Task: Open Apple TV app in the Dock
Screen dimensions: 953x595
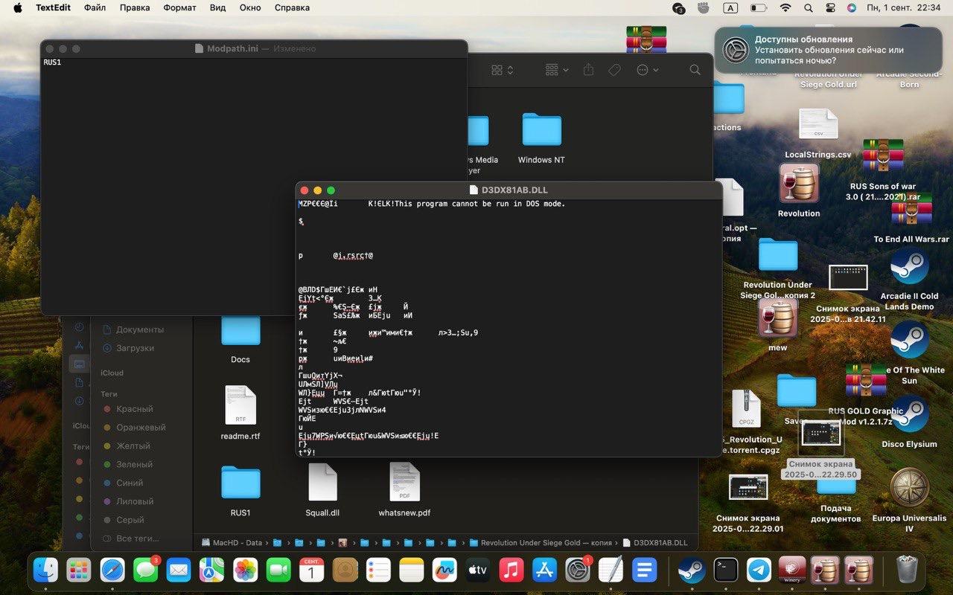Action: (x=477, y=570)
